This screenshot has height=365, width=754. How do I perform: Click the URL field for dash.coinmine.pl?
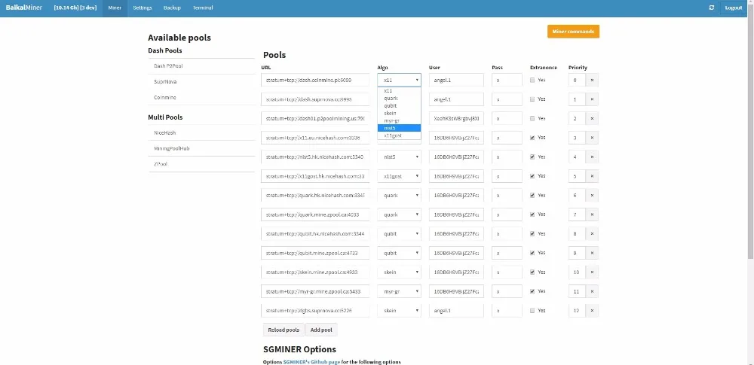pos(315,81)
